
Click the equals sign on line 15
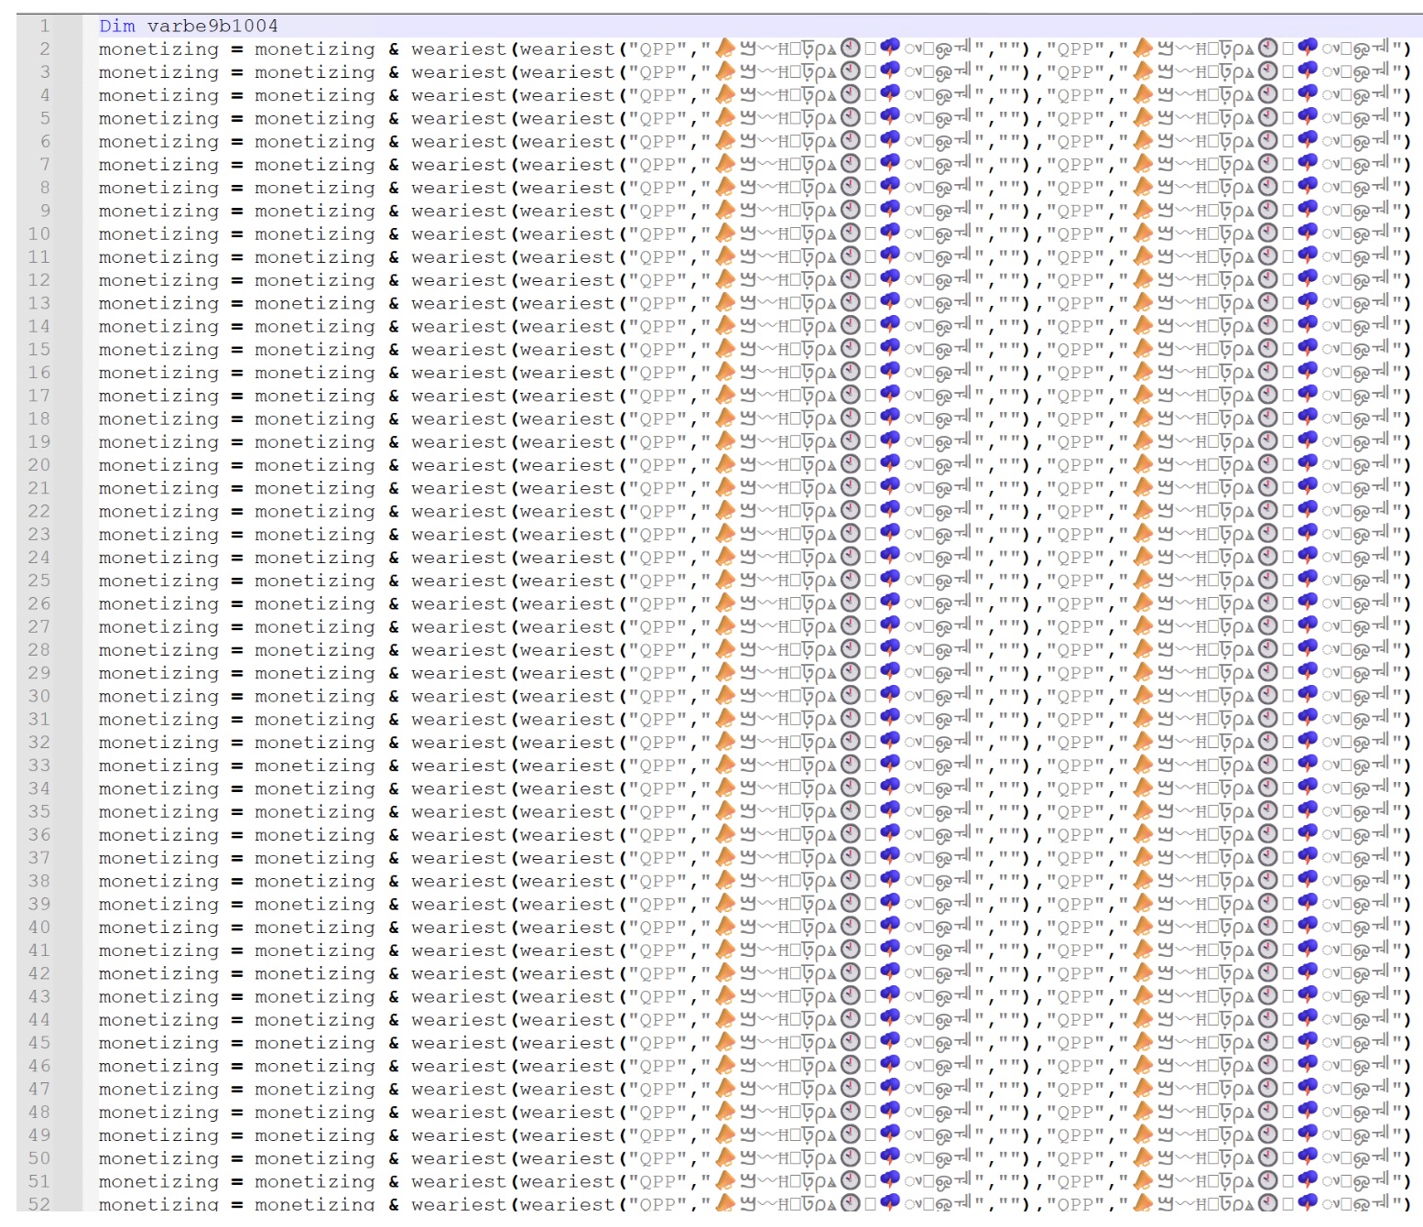click(237, 350)
